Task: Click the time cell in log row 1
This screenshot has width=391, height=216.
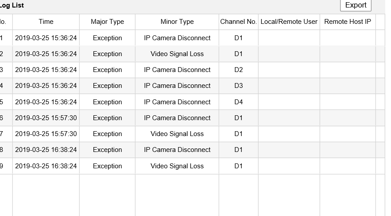Action: pyautogui.click(x=46, y=38)
